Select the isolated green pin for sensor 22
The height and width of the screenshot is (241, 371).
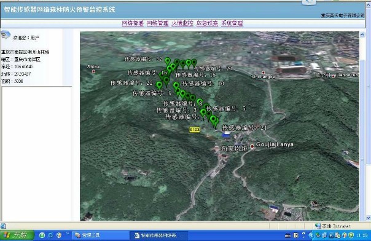[x=159, y=85]
